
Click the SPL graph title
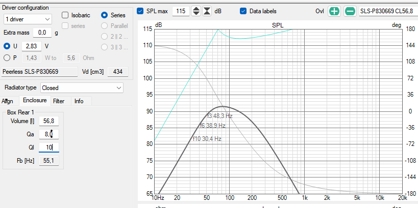[278, 25]
